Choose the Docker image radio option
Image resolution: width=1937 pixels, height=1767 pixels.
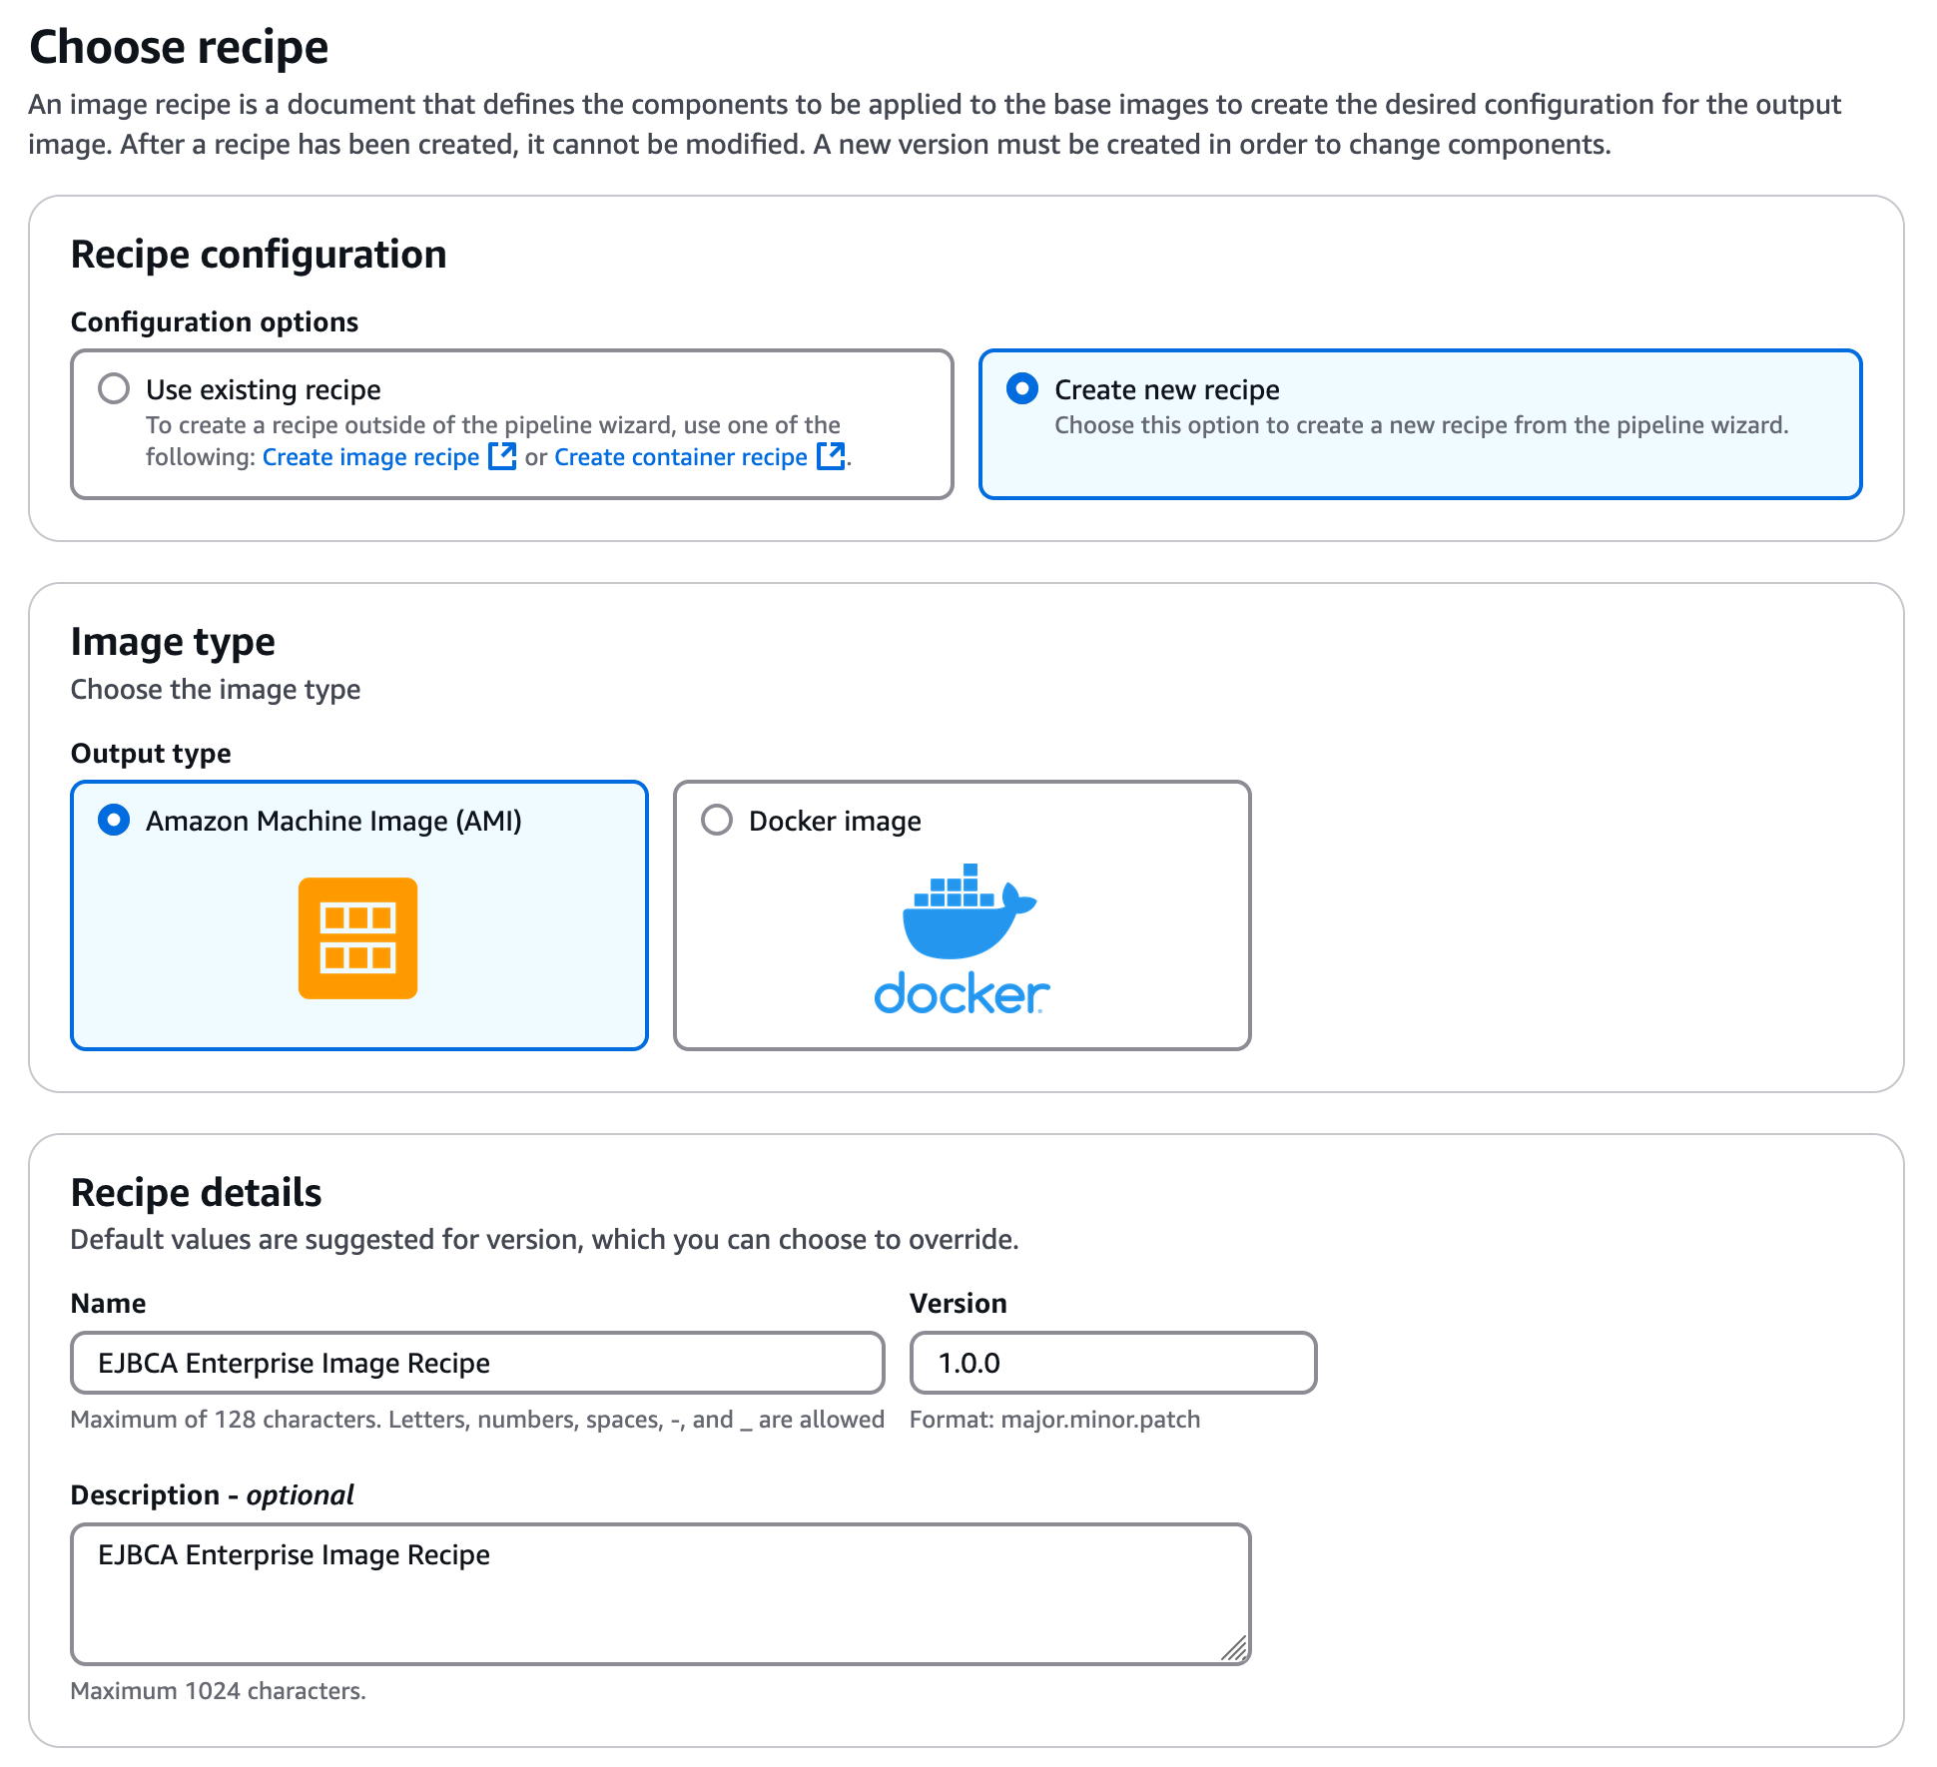click(x=717, y=820)
